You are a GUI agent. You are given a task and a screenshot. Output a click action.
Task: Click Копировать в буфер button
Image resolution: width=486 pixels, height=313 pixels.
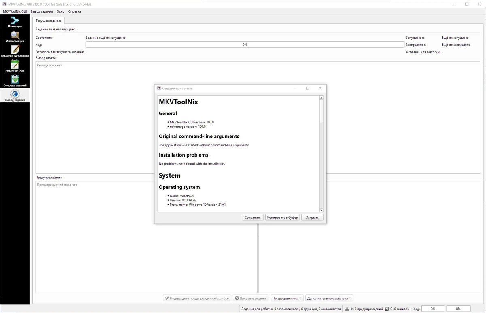282,218
